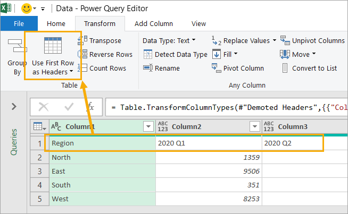Click the Column1 ABC data type icon
348x214 pixels.
point(56,126)
